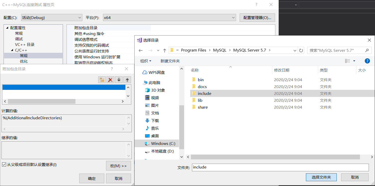Image resolution: width=375 pixels, height=186 pixels.
Task: Expand macros with 宏(M) >> button
Action: (119, 166)
